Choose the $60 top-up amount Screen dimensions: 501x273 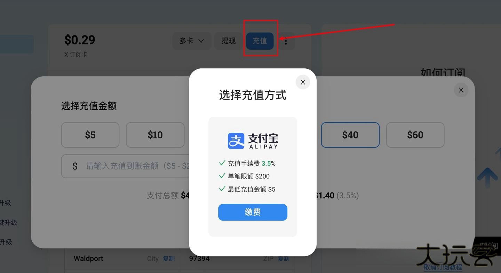pyautogui.click(x=415, y=135)
